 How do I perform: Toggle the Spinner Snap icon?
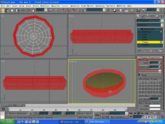pos(78,10)
